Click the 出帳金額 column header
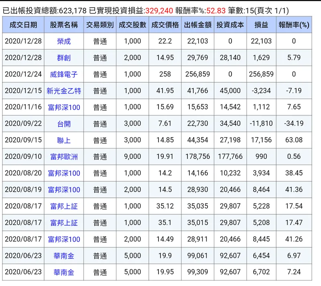This screenshot has height=286, width=321. [197, 25]
